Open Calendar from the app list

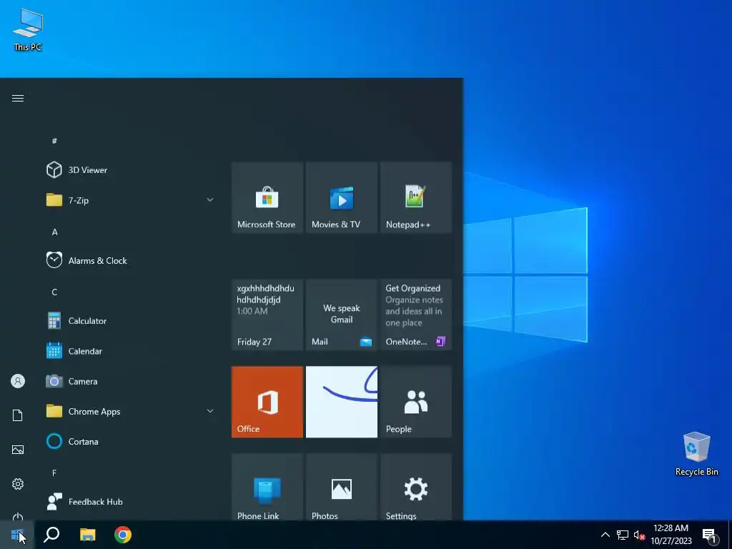point(129,351)
